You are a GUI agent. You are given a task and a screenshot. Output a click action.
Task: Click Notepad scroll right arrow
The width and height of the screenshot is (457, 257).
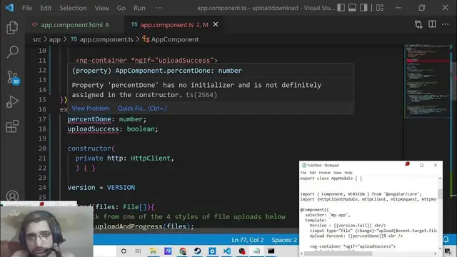pos(435,253)
